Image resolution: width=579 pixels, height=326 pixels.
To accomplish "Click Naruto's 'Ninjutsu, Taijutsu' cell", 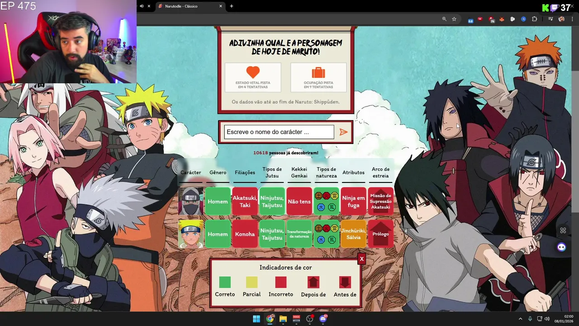I will (x=272, y=234).
